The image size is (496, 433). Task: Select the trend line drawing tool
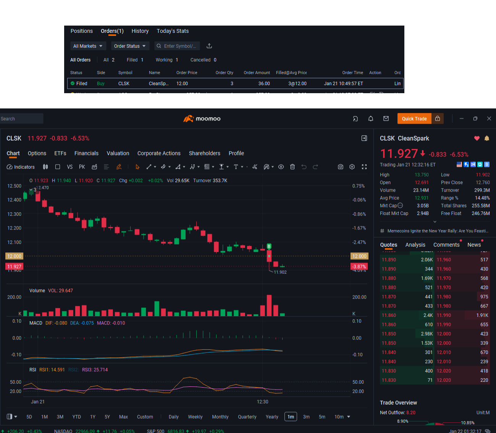click(149, 167)
